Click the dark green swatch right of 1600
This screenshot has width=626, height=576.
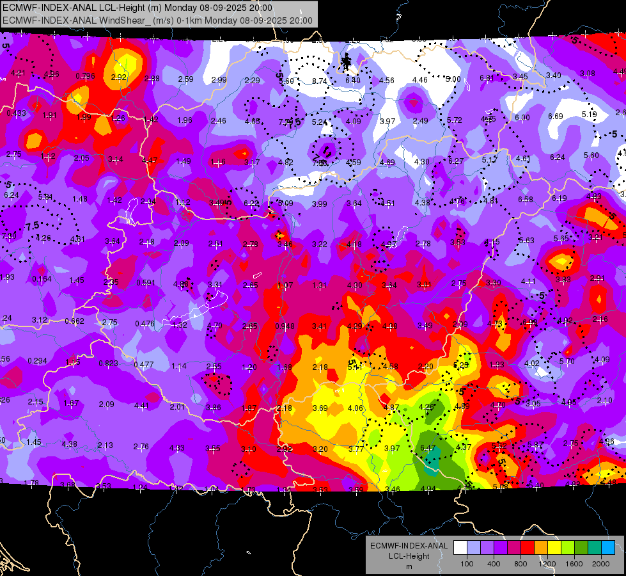point(581,548)
